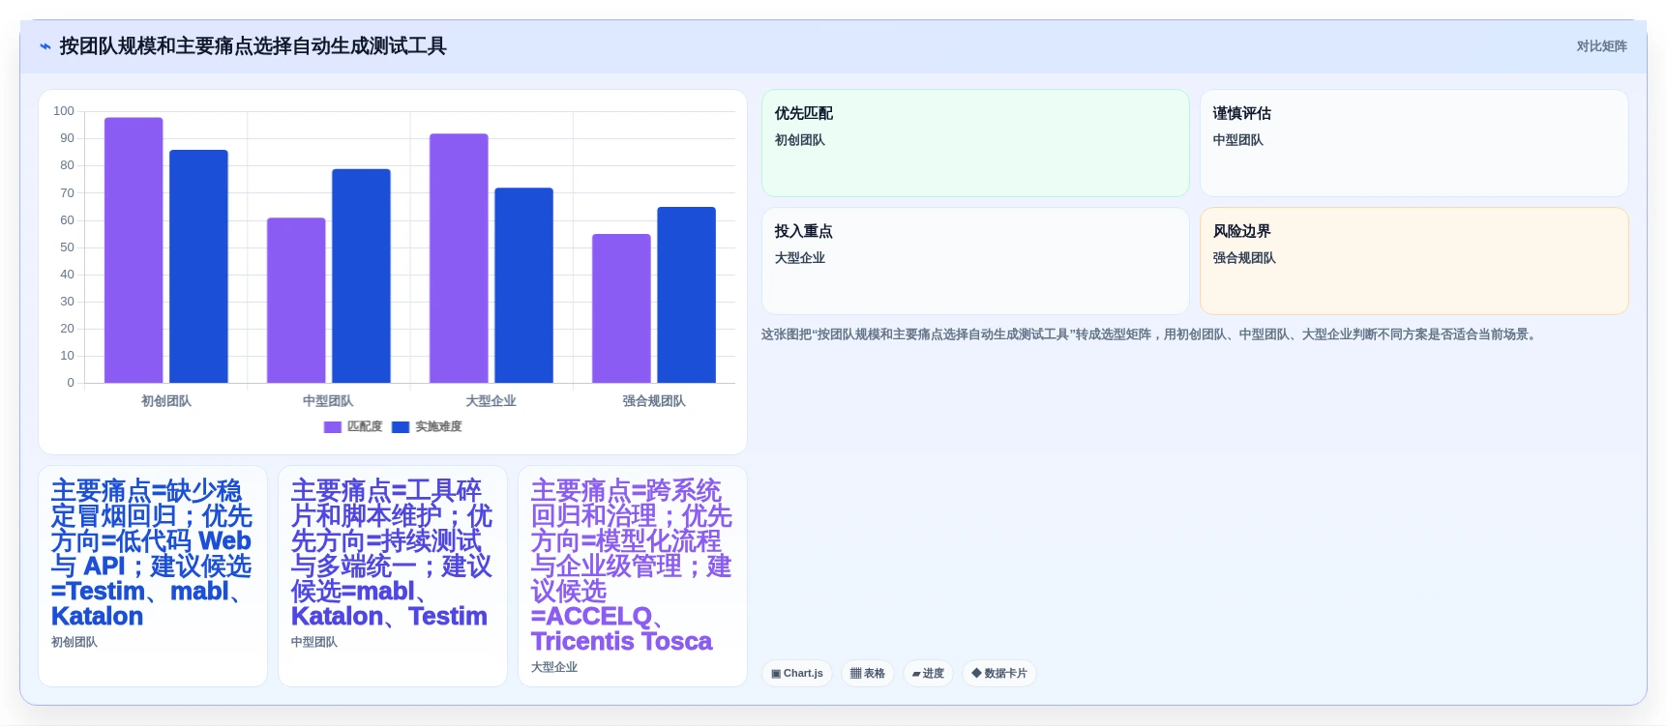
Task: Click the 初创团队 x-axis label
Action: pos(166,401)
